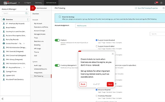
Task: Open API Usage page
Action: 37,48
